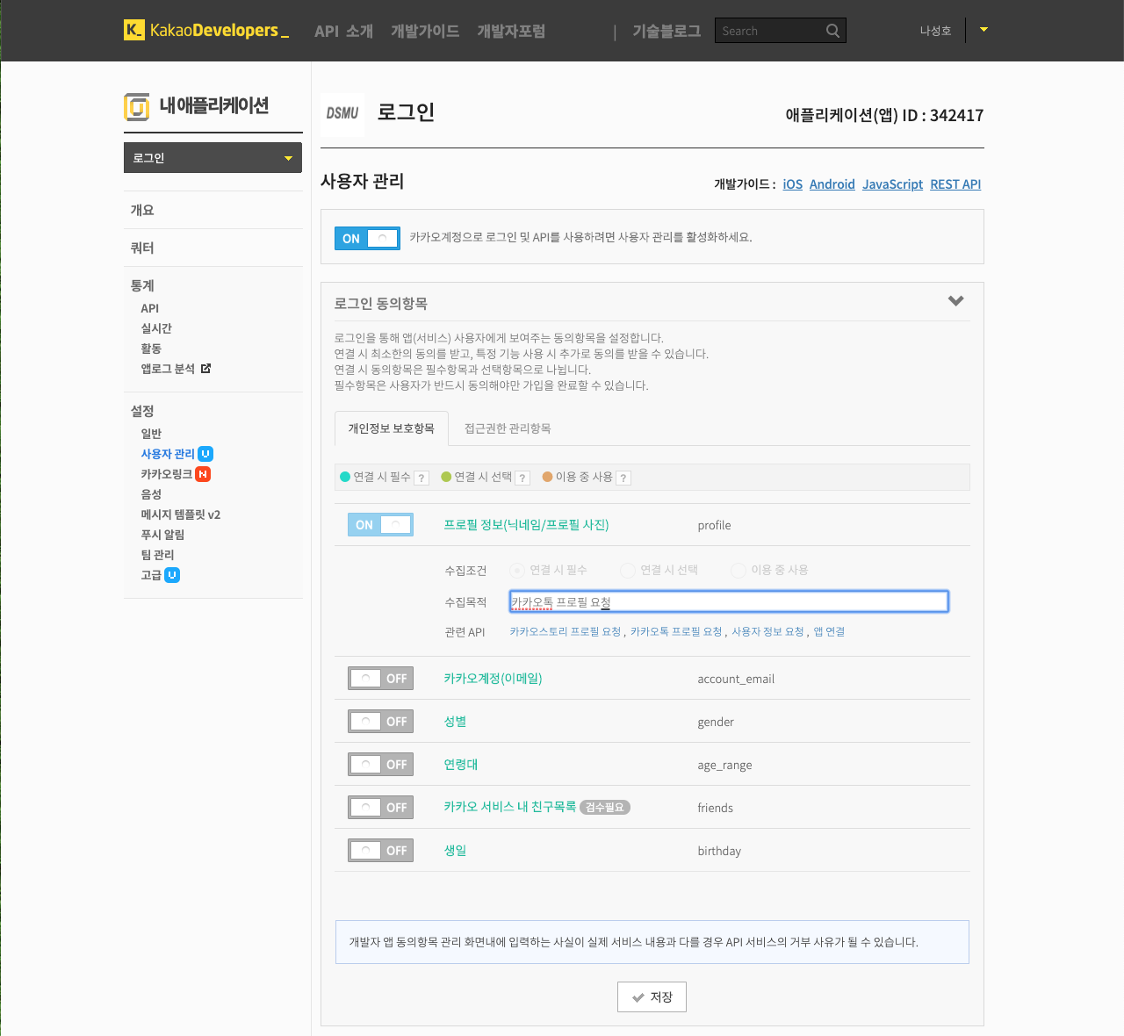Open the 로그인 app selector dropdown
Screen dimensions: 1124x1036
[x=213, y=158]
